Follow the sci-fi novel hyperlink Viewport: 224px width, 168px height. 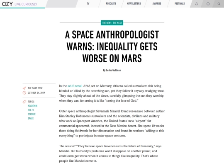pos(75,86)
